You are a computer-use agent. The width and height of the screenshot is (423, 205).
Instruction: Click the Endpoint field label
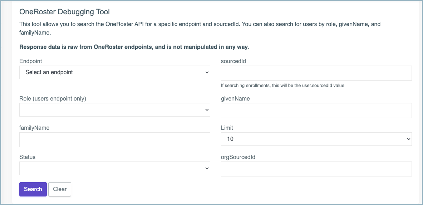tap(31, 61)
